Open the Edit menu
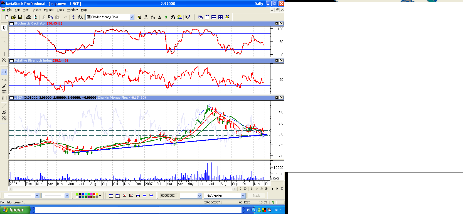 coord(17,10)
